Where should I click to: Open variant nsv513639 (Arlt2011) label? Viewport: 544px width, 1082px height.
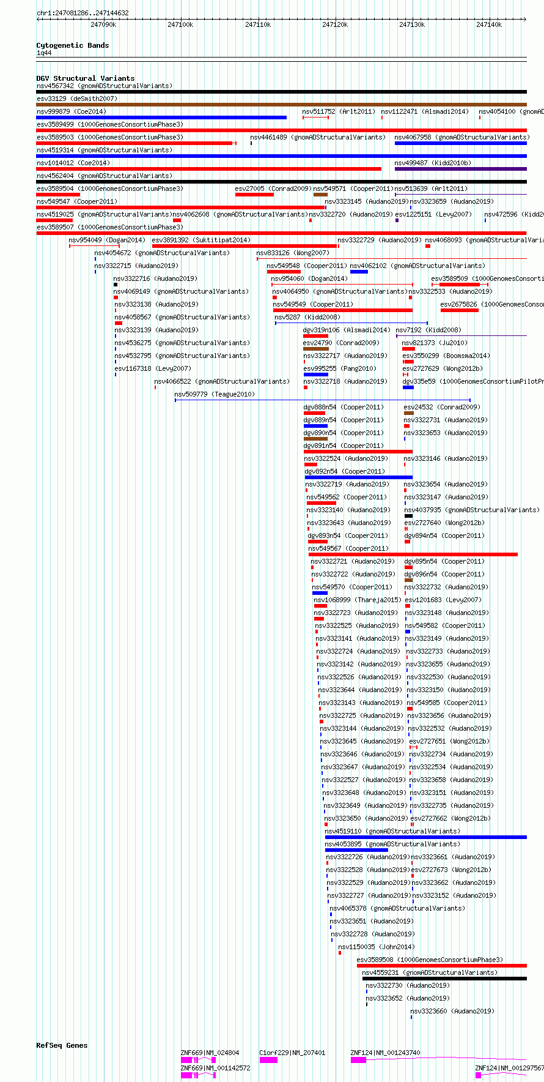pyautogui.click(x=431, y=188)
